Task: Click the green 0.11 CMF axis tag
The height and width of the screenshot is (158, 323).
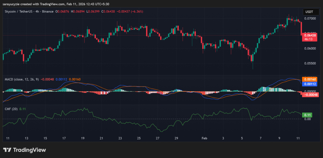Action: pos(305,115)
